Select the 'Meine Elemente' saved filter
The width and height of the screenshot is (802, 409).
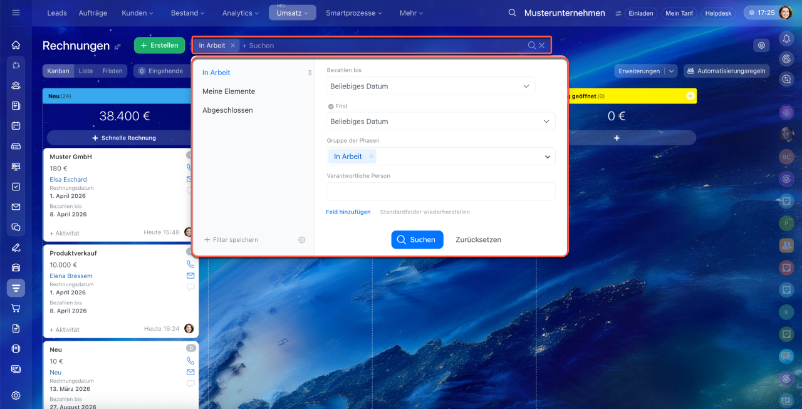(x=229, y=91)
